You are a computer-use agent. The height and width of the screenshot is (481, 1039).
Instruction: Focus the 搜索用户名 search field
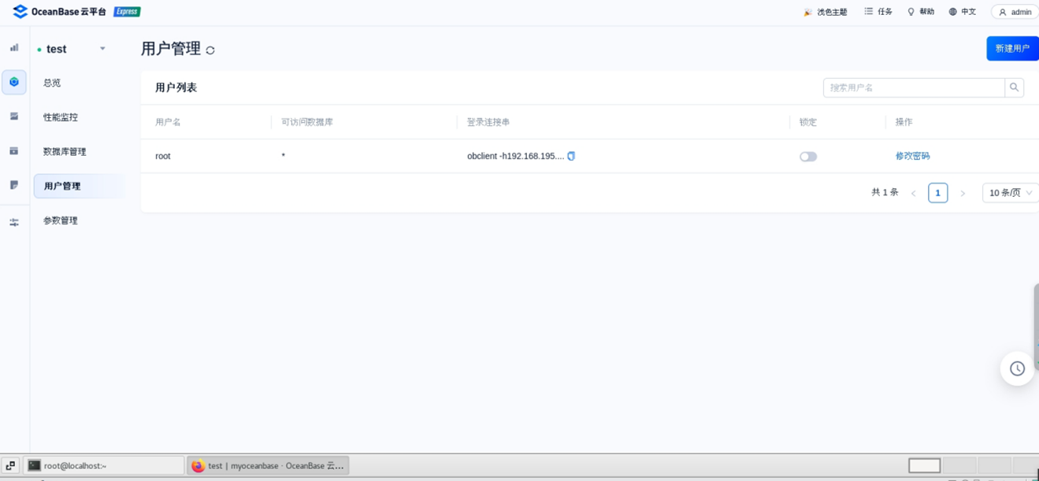pyautogui.click(x=914, y=87)
